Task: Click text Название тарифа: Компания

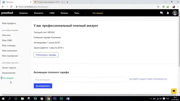Action: (x=47, y=37)
